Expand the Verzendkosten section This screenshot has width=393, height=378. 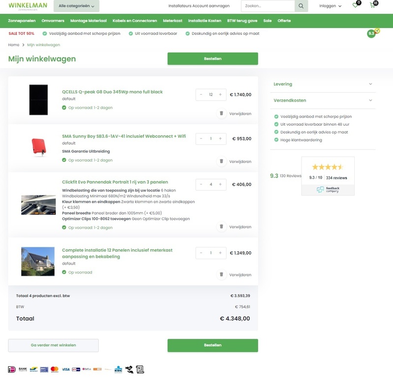pos(323,101)
